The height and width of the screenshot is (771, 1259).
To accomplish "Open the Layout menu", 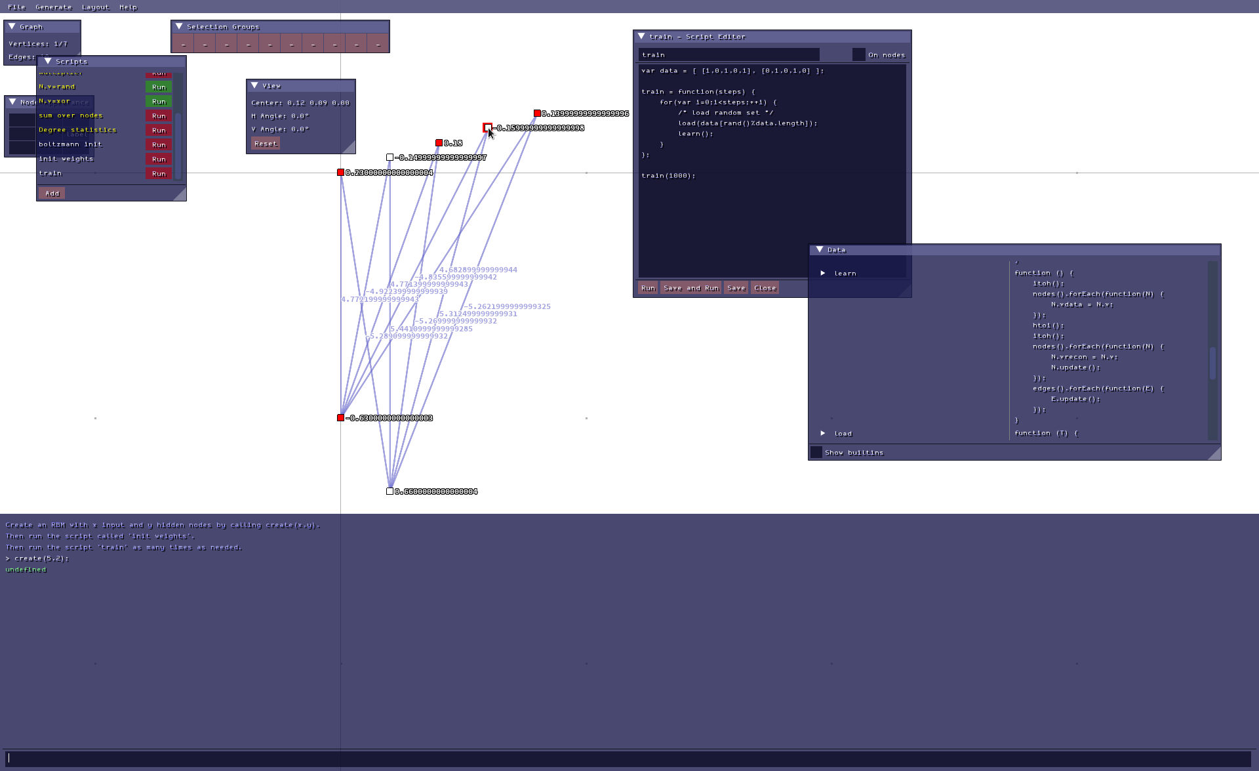I will [95, 7].
